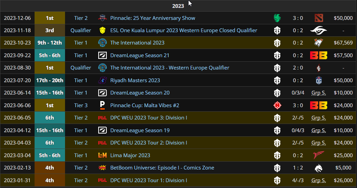Screen dimensions: 357x188
Task: Click the PGL icon beside DPC WEU Tour 3
Action: 102,118
